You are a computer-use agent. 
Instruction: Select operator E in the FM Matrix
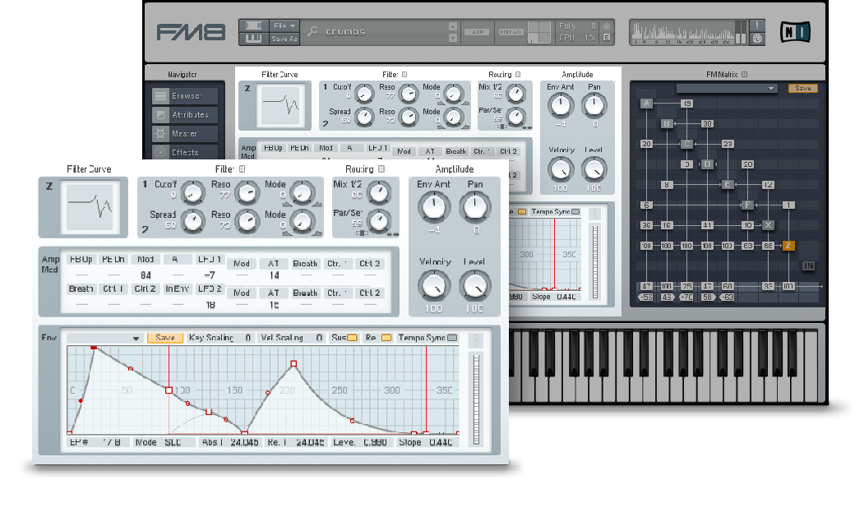click(x=728, y=184)
